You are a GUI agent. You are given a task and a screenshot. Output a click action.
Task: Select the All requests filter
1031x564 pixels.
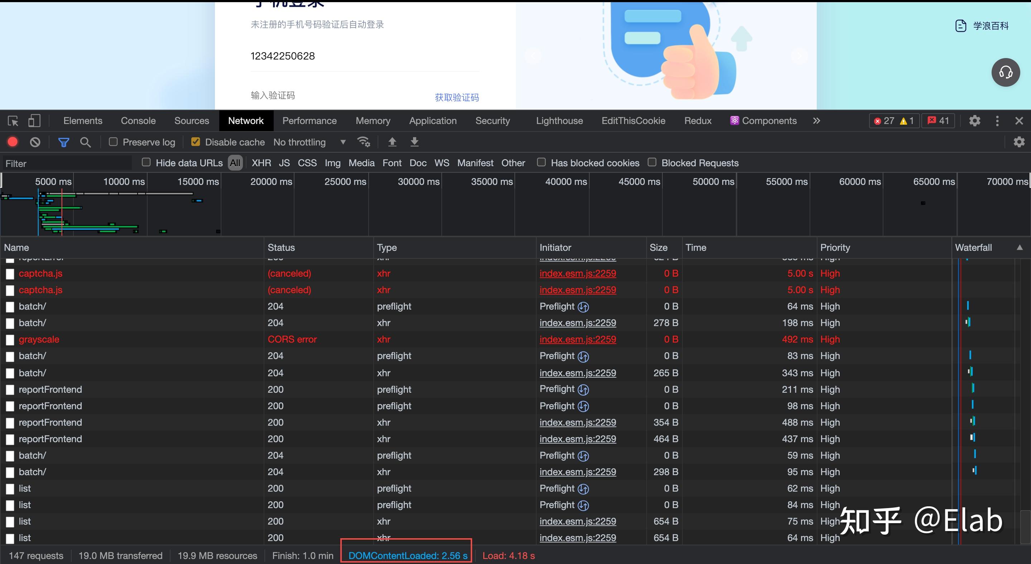point(235,163)
